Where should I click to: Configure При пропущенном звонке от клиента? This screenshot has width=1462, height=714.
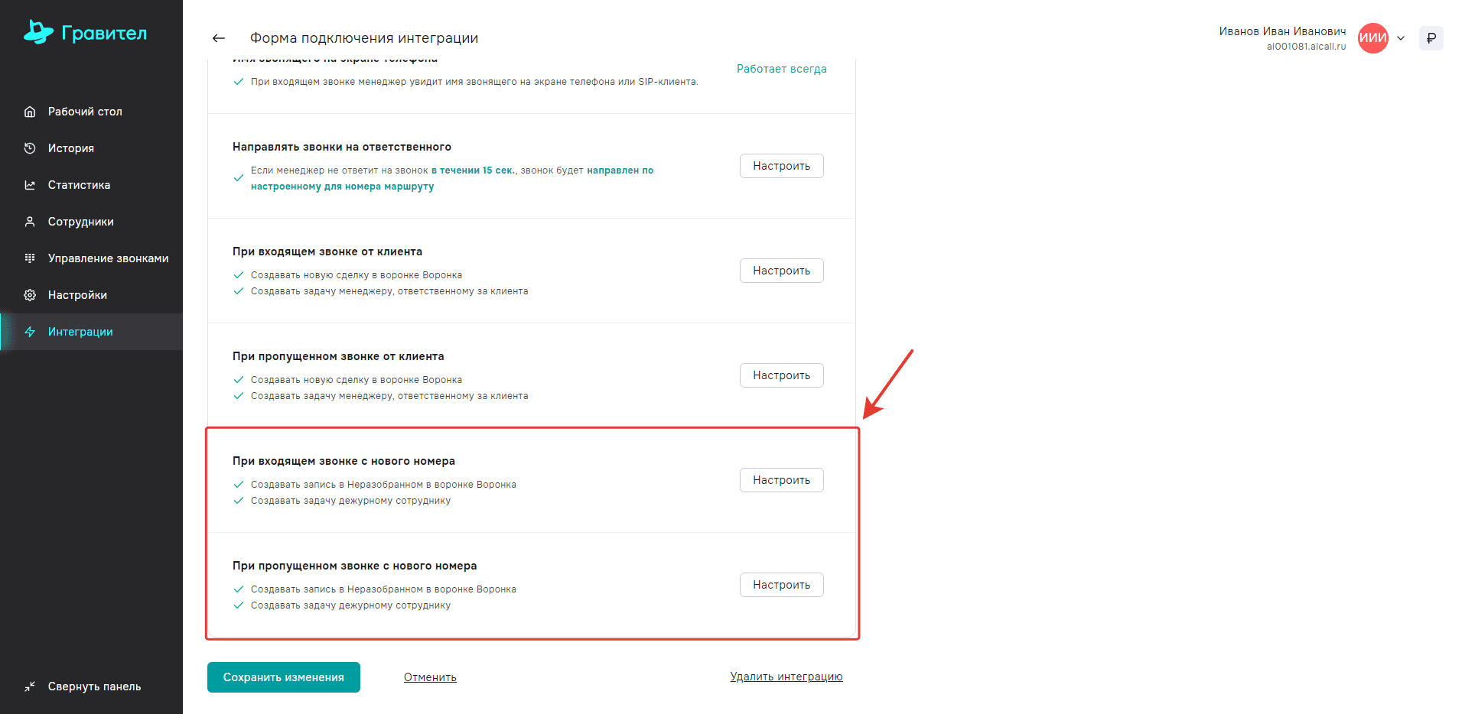pos(781,375)
